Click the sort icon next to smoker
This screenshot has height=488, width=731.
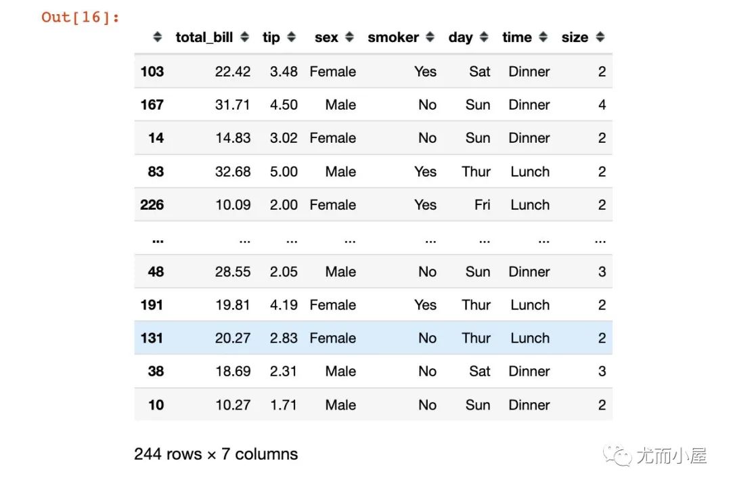point(430,38)
